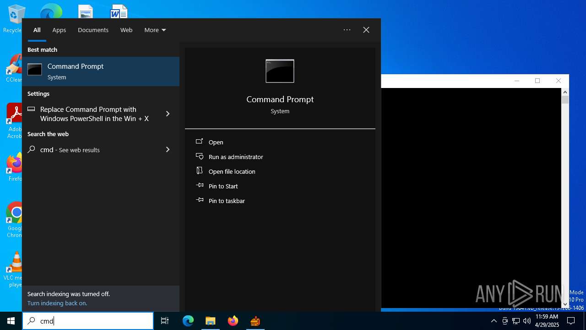Open the notification center icon
This screenshot has width=586, height=330.
point(571,321)
